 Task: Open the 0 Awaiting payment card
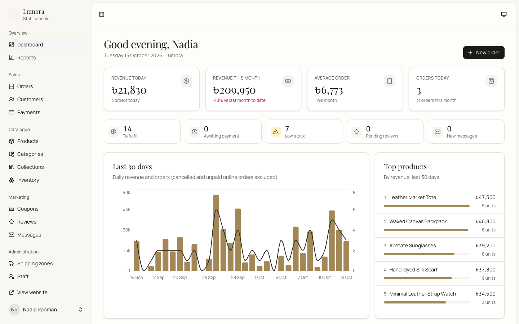(x=223, y=132)
